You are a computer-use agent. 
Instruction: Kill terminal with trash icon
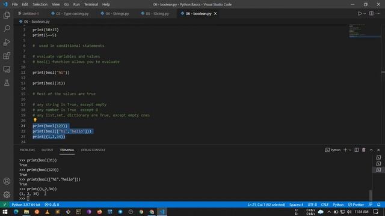coord(363,150)
